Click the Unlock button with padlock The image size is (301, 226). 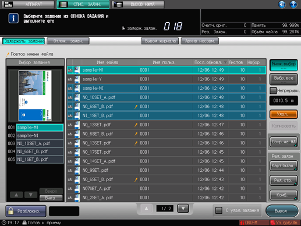tap(26, 211)
